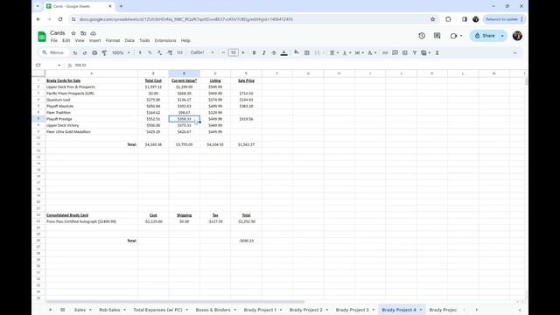The width and height of the screenshot is (560, 315).
Task: Click the font size input field
Action: coord(234,52)
